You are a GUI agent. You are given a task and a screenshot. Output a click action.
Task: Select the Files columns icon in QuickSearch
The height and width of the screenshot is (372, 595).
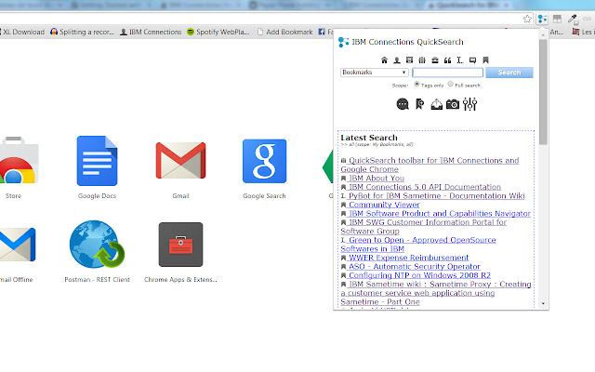click(422, 60)
